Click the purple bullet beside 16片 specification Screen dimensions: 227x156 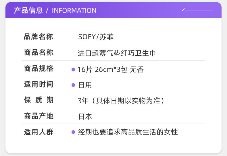click(x=73, y=69)
